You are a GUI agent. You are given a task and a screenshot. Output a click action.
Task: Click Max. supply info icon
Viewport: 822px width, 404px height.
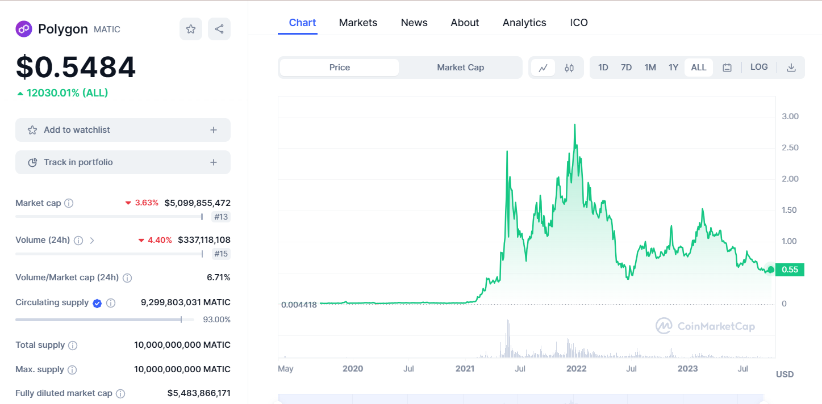(72, 370)
